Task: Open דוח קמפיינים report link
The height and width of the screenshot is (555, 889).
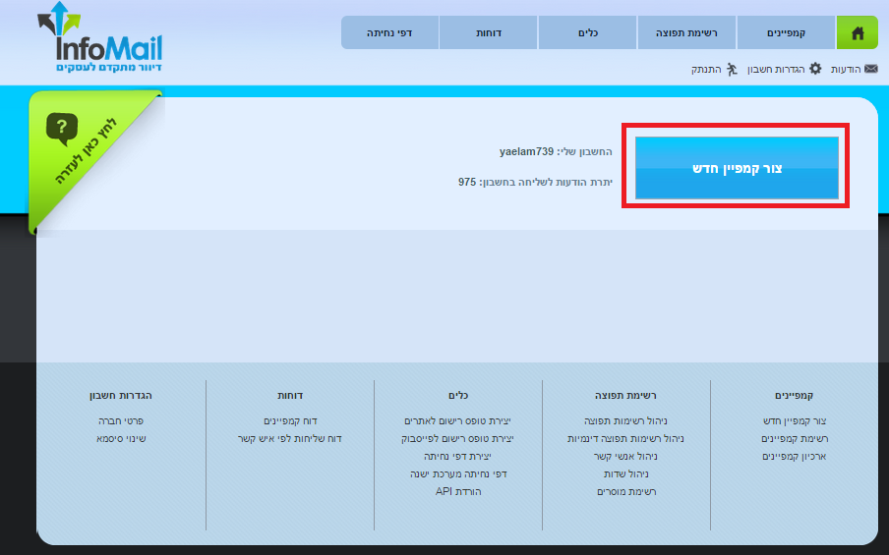Action: click(x=289, y=421)
